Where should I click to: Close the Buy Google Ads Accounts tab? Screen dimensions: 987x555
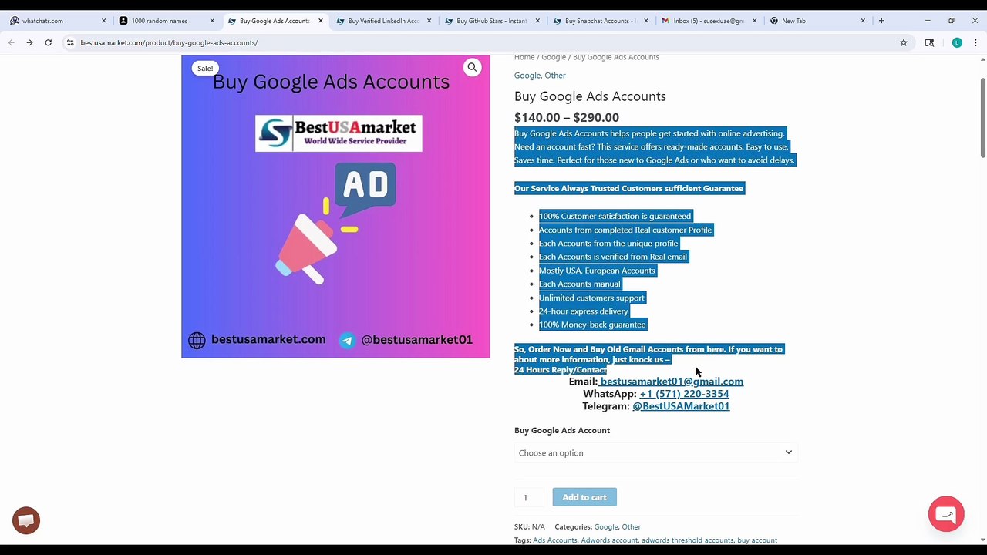[x=321, y=21]
